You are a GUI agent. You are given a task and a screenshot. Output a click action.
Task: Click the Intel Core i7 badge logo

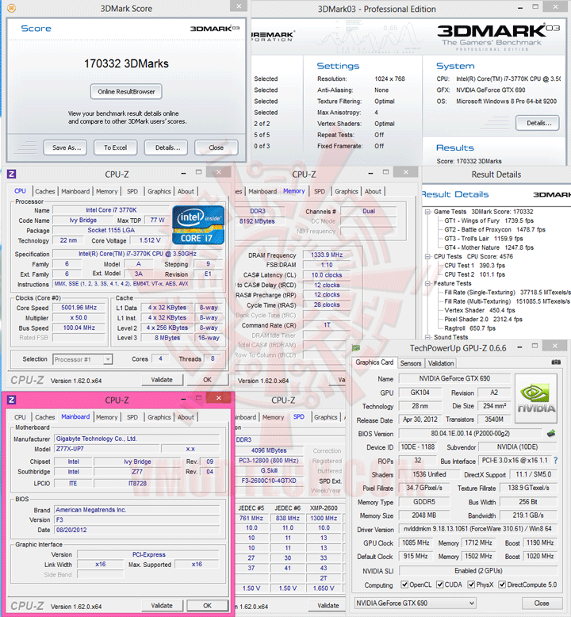pyautogui.click(x=198, y=225)
